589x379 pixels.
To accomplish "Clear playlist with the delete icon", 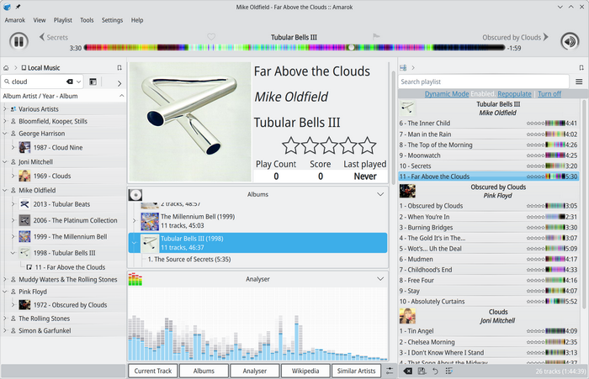I will (x=407, y=371).
